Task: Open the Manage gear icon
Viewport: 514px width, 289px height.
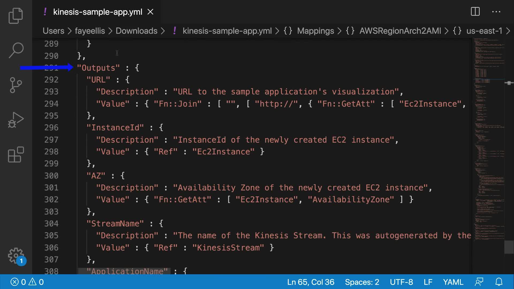Action: coord(16,256)
